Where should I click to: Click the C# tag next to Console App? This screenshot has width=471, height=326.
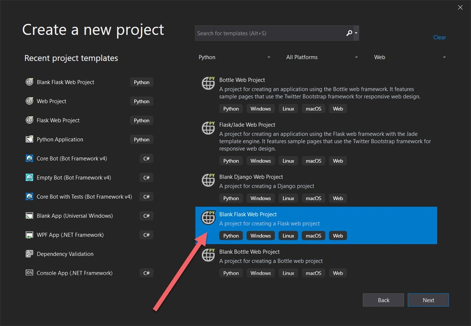pos(146,273)
